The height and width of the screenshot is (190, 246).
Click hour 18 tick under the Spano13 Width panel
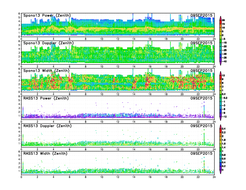[x=166, y=94]
